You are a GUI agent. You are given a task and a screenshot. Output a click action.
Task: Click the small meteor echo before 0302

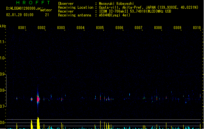coord(31,99)
